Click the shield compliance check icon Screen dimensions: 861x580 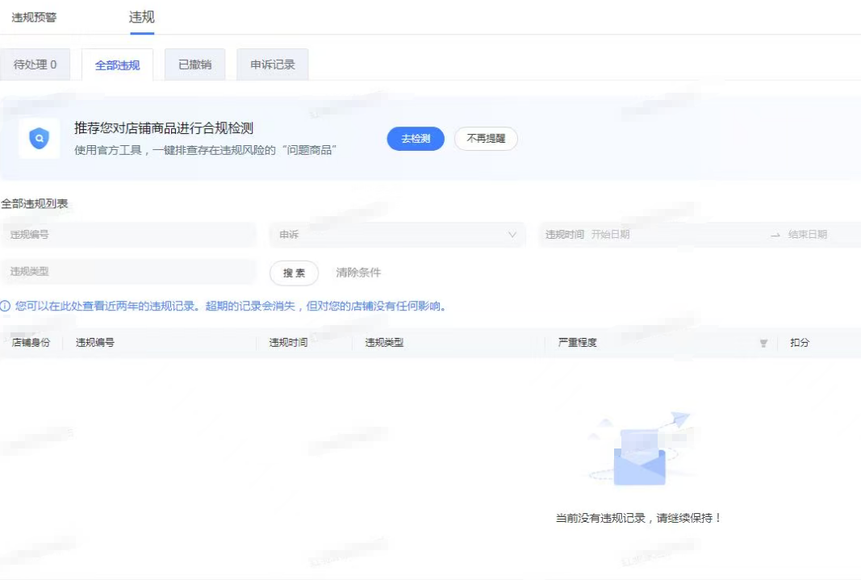(39, 139)
